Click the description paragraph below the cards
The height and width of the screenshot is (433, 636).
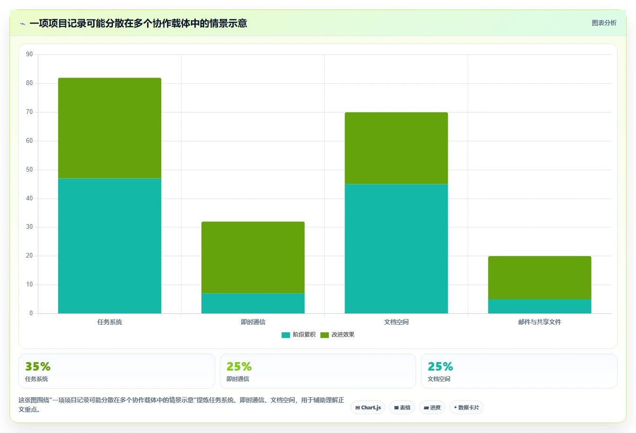tap(182, 405)
